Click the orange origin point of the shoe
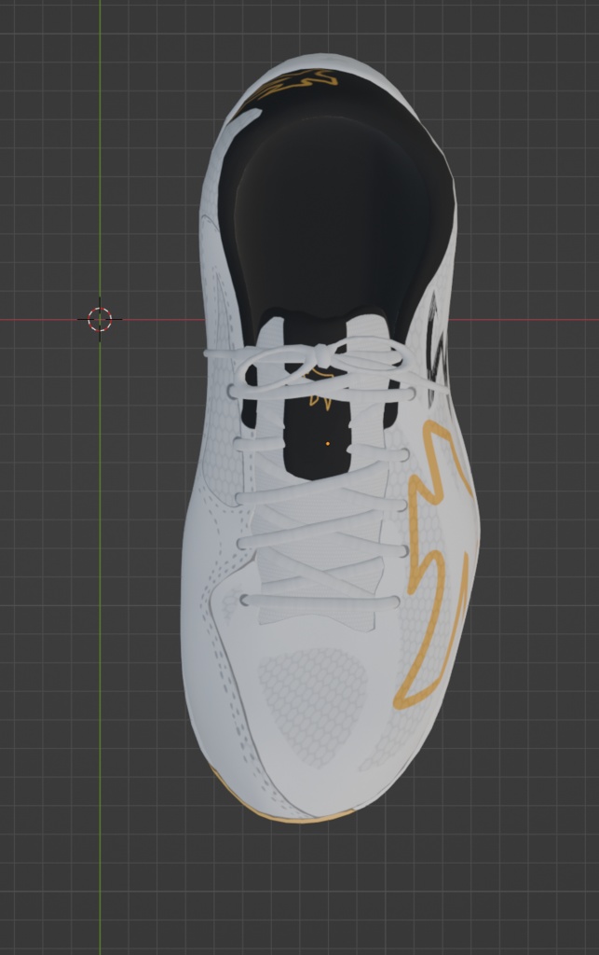This screenshot has width=599, height=955. tap(328, 443)
